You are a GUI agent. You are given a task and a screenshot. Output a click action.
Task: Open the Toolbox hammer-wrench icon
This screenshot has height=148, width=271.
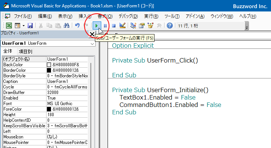[159, 26]
